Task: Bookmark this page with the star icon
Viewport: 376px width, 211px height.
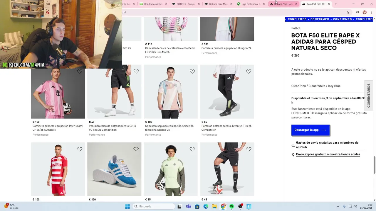Action: [x=348, y=12]
